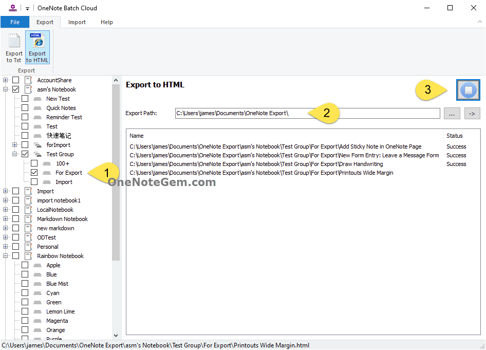Screen dimensions: 486x350
Task: Click the Quick Notes section icon
Action: click(x=38, y=108)
